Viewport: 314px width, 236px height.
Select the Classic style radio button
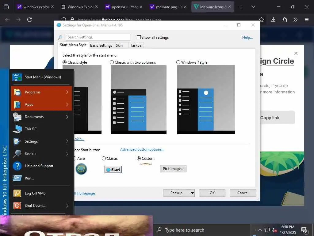64,62
